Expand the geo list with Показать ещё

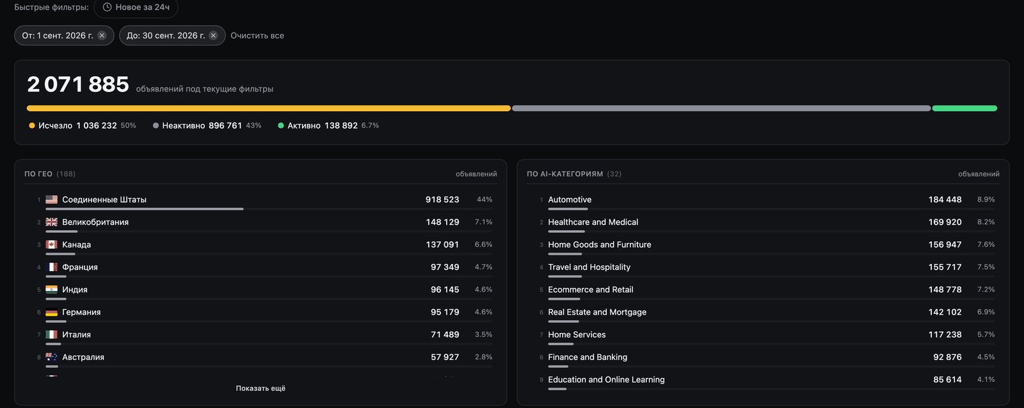tap(260, 388)
